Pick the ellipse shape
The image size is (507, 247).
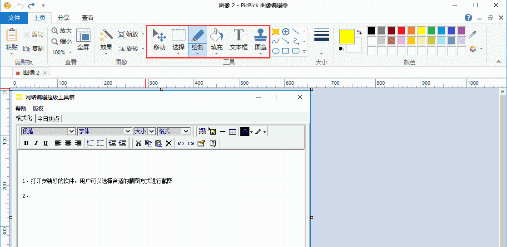tap(275, 51)
